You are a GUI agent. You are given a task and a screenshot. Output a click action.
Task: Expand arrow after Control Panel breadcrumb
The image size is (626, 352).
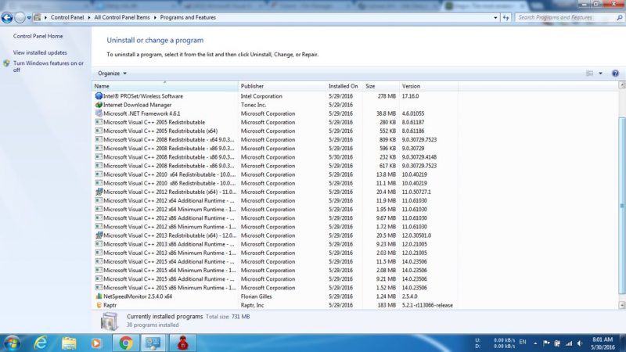click(x=89, y=17)
